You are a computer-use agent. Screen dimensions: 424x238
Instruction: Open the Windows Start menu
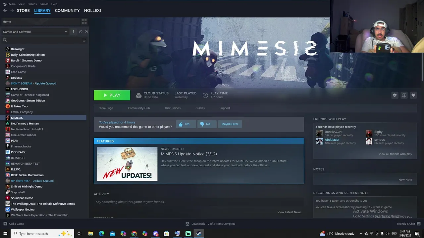tap(5, 234)
